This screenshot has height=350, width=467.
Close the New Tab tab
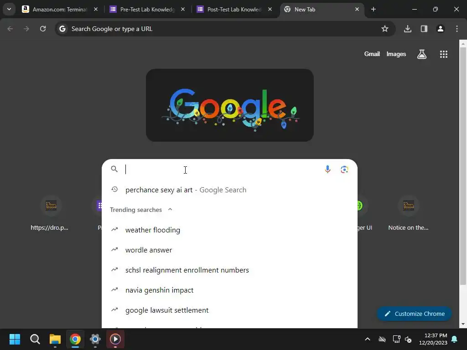[x=357, y=9]
